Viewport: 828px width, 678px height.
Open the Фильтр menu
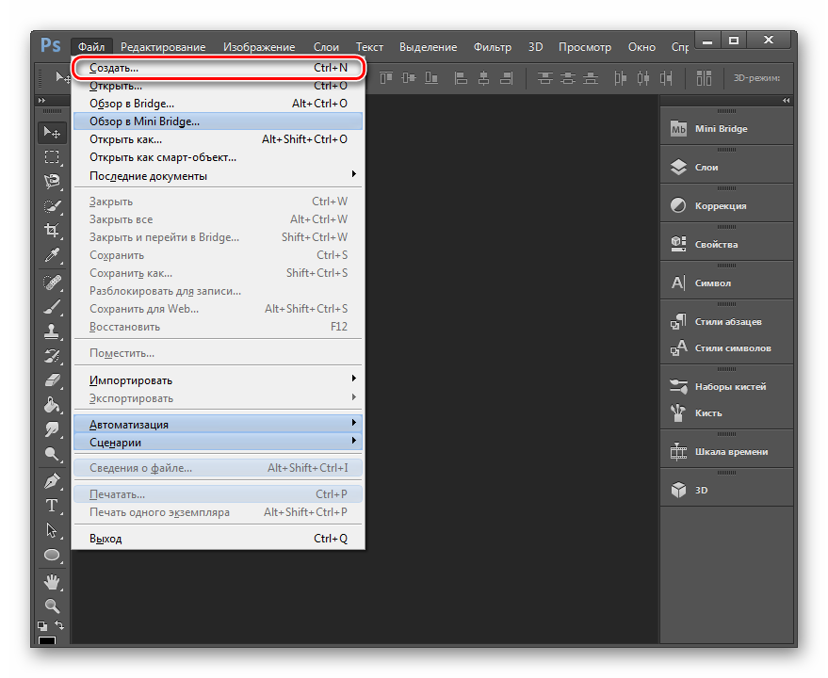(x=493, y=47)
